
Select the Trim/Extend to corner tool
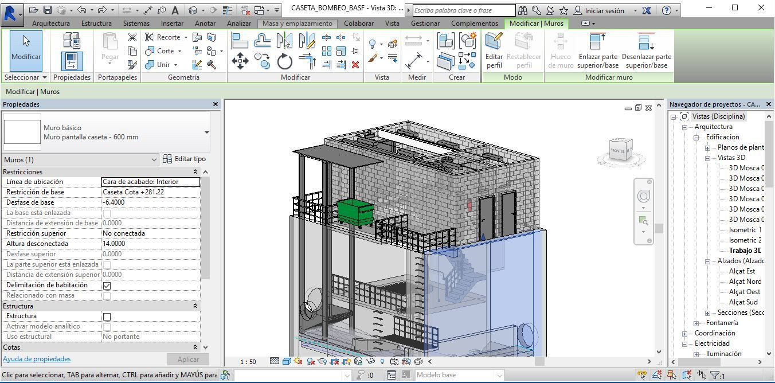[307, 61]
